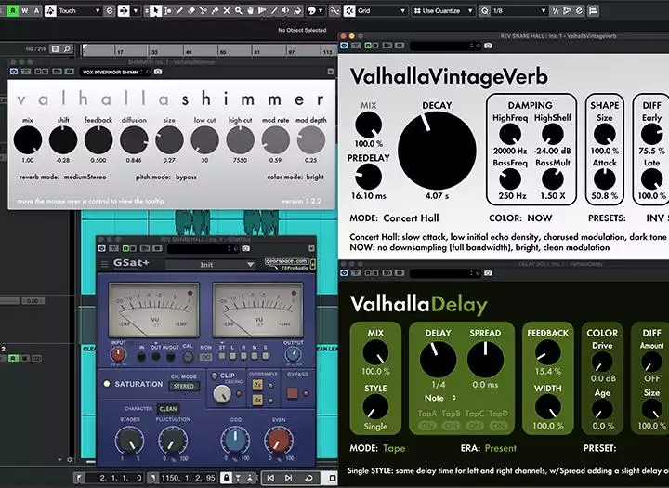Select the Split scissors tool
669x488 pixels.
pos(203,10)
